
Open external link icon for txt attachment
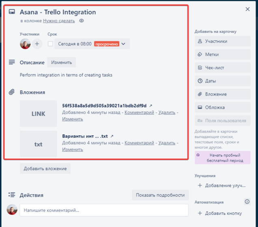(112, 136)
